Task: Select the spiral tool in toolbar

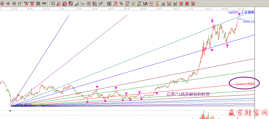Action: point(2,3)
